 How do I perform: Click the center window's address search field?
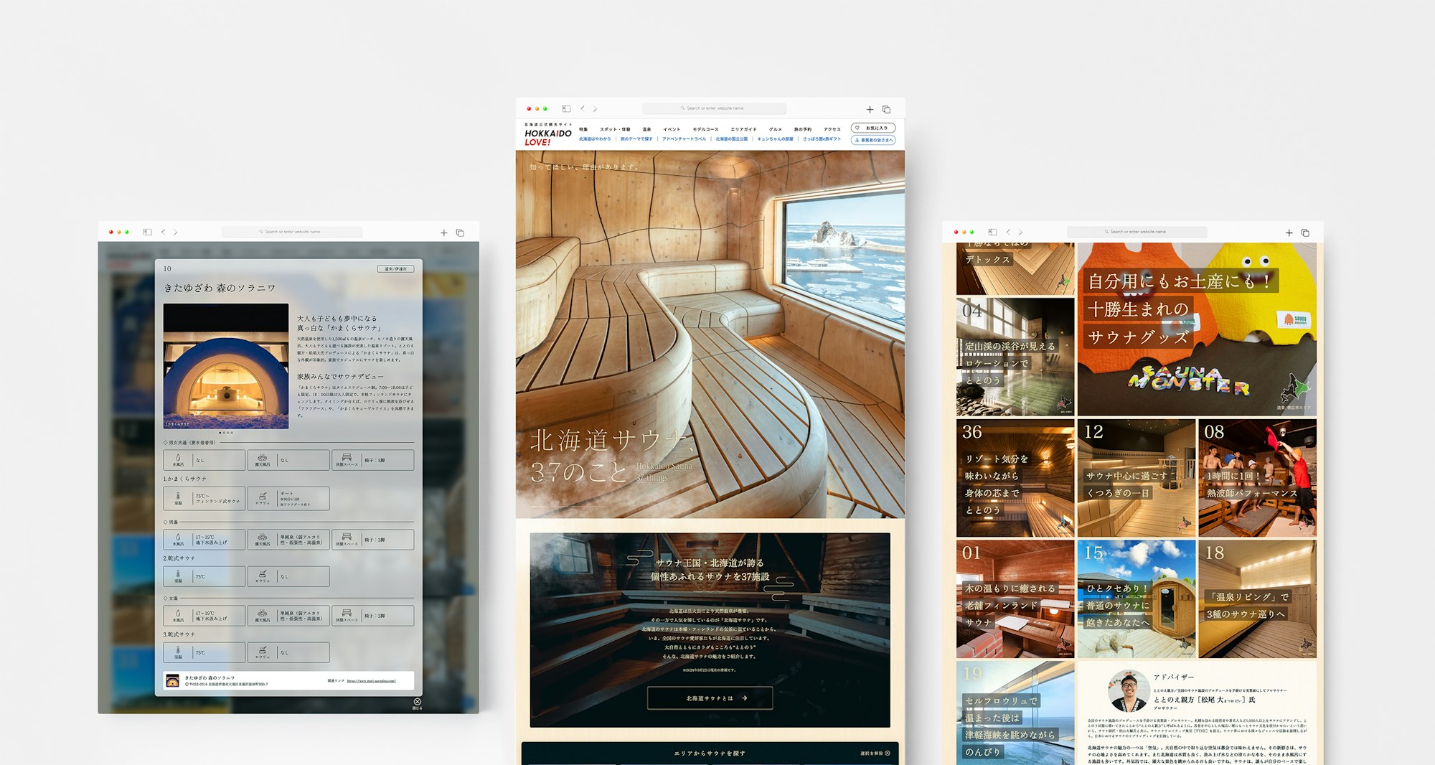tap(714, 108)
